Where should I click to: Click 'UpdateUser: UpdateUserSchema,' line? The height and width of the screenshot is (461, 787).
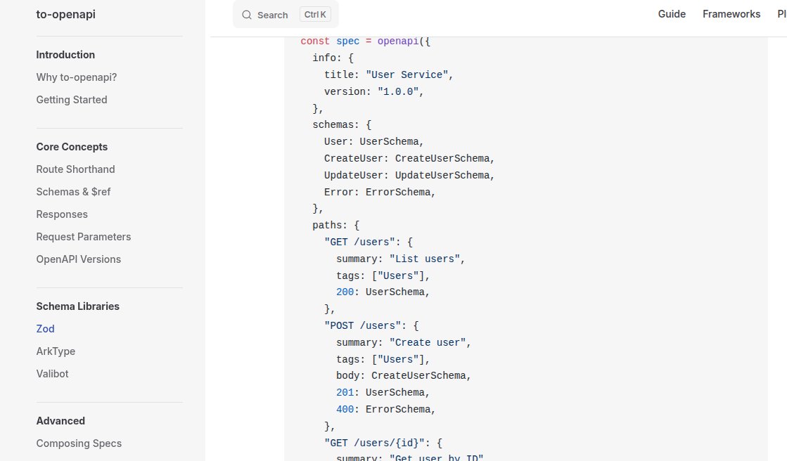(x=409, y=176)
